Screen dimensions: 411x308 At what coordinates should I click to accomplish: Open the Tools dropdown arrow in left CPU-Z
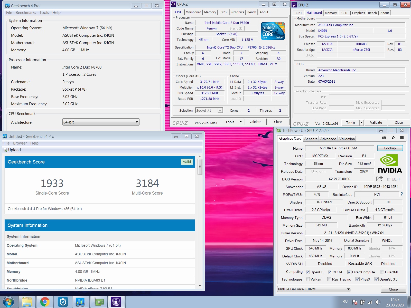point(241,122)
